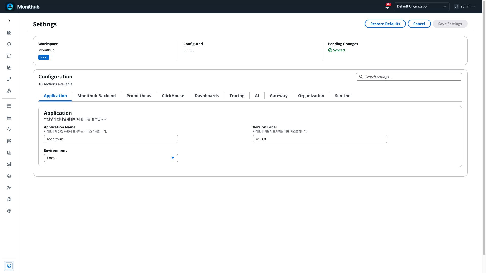Click the notifications bell with 99+ badge
486x273 pixels.
[387, 7]
